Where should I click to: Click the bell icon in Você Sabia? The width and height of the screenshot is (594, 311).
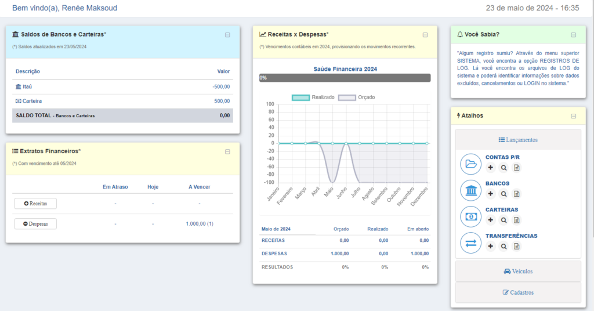coord(460,34)
